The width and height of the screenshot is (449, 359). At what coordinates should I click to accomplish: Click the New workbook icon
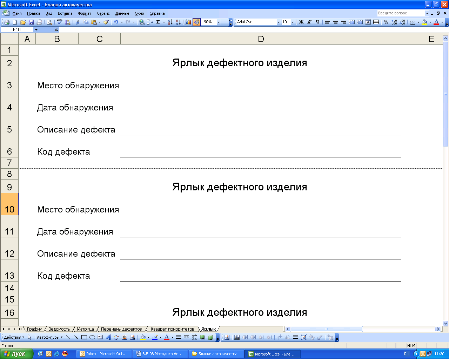(x=15, y=22)
